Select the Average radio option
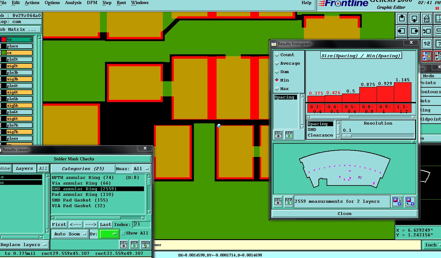441x258 pixels. coord(277,63)
